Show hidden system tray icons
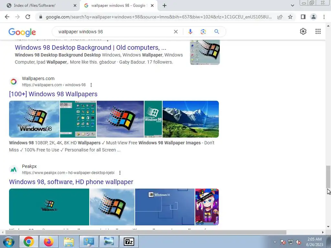The height and width of the screenshot is (248, 331). [275, 242]
